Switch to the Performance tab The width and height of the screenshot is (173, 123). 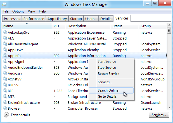pos(34,19)
